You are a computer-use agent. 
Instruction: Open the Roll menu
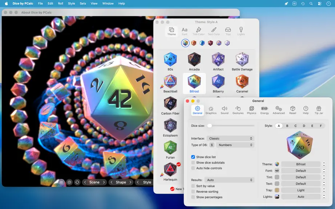pyautogui.click(x=60, y=3)
